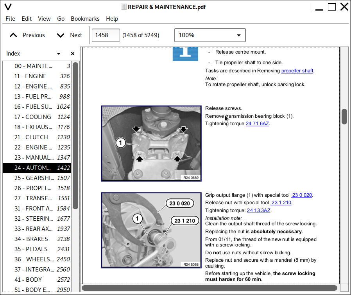Screen dimensions: 351x295
Task: Follow the propeller shaft link
Action: coord(297,71)
